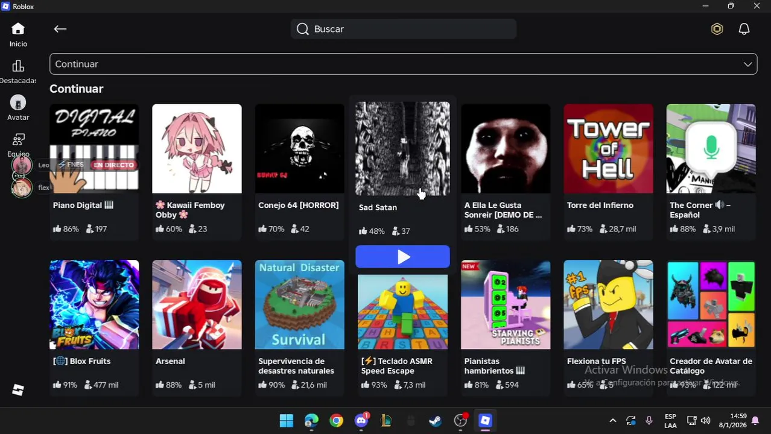Click the Continuar section heading
This screenshot has height=434, width=771.
(x=77, y=89)
